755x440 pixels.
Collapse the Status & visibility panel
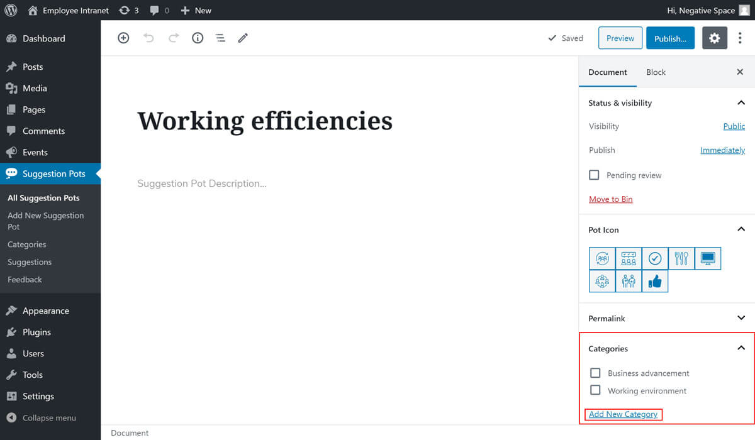(x=741, y=102)
